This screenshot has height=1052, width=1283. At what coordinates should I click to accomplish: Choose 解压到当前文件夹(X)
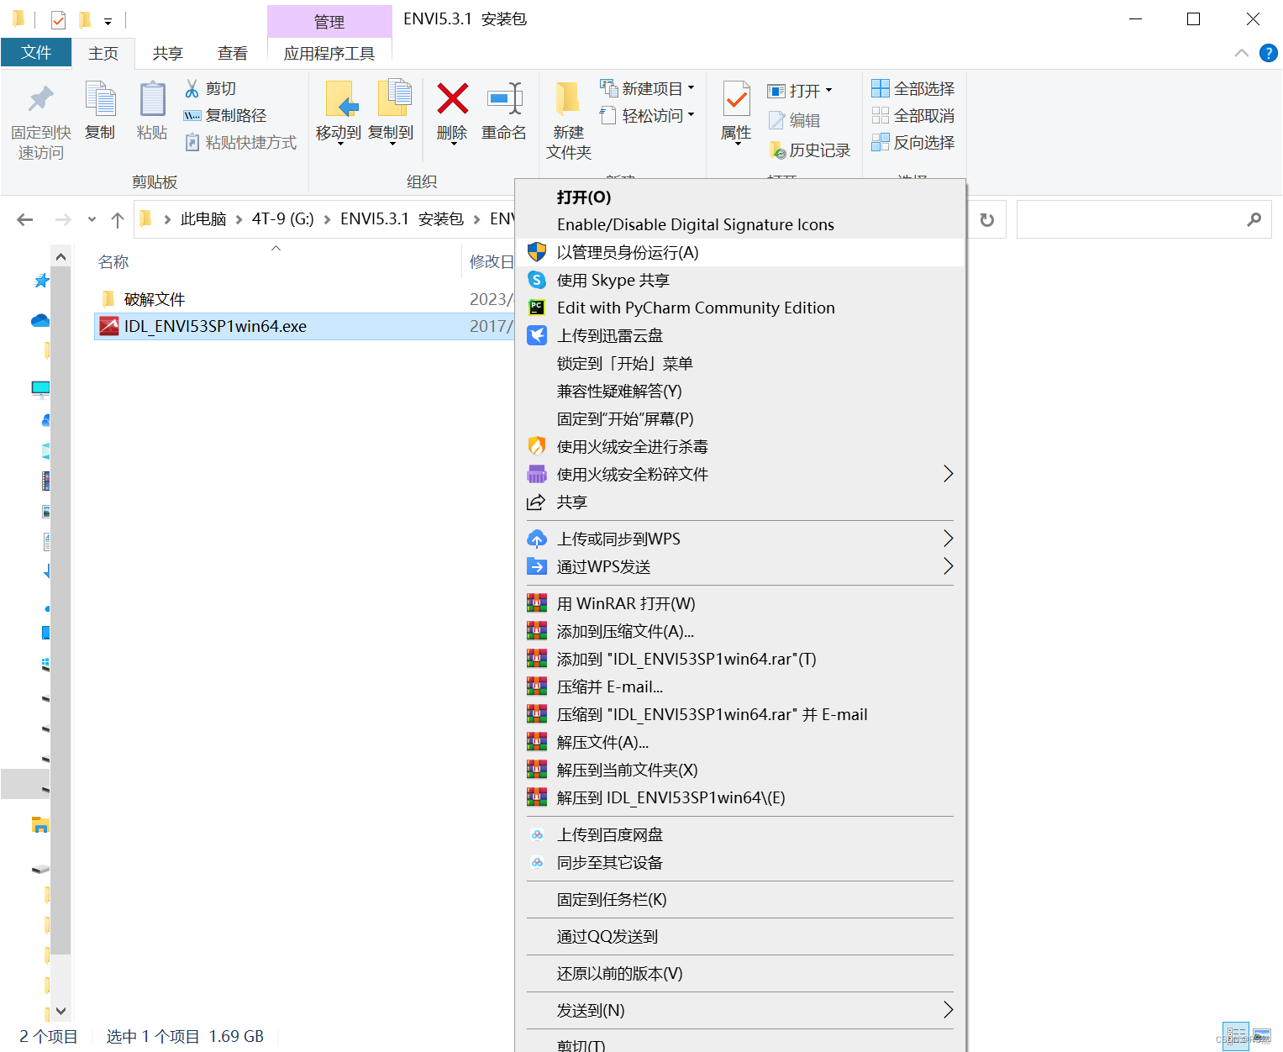click(740, 770)
